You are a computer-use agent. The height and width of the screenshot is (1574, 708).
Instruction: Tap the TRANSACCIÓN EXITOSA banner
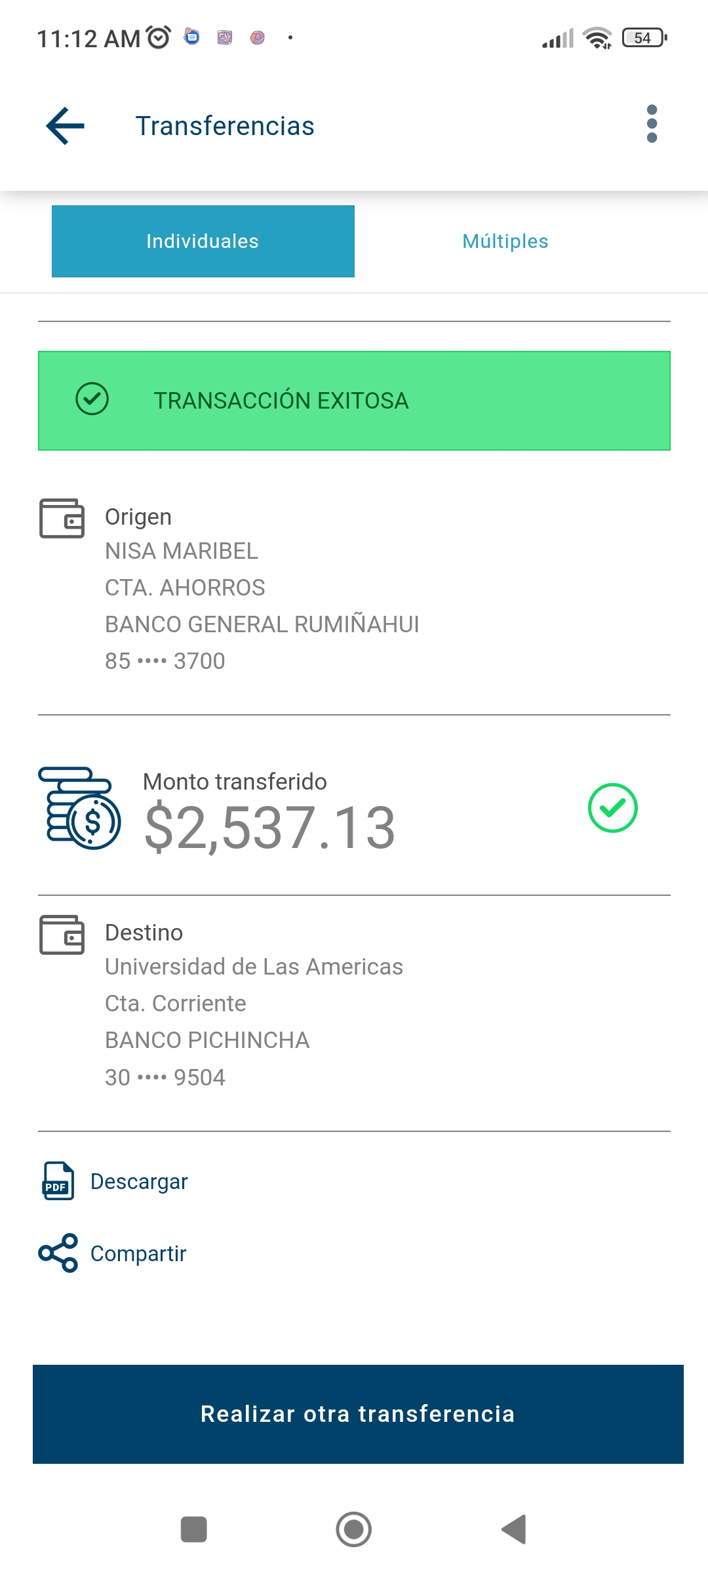pyautogui.click(x=354, y=401)
